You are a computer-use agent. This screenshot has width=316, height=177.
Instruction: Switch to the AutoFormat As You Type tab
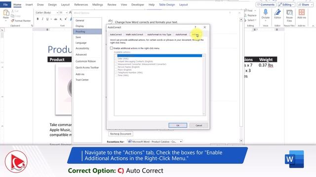point(159,34)
